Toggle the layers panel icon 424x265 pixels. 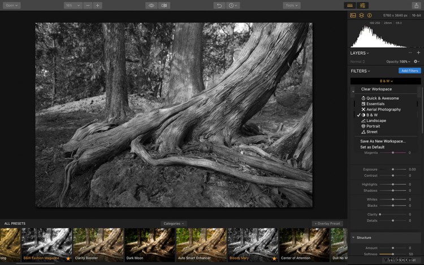[362, 15]
